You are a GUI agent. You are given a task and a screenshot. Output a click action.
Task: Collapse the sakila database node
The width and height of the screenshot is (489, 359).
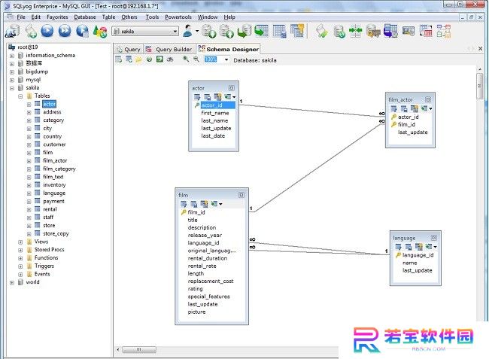click(12, 88)
